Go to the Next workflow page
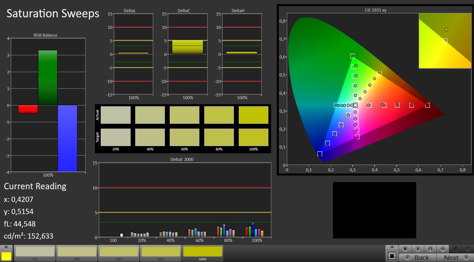 pos(451,258)
